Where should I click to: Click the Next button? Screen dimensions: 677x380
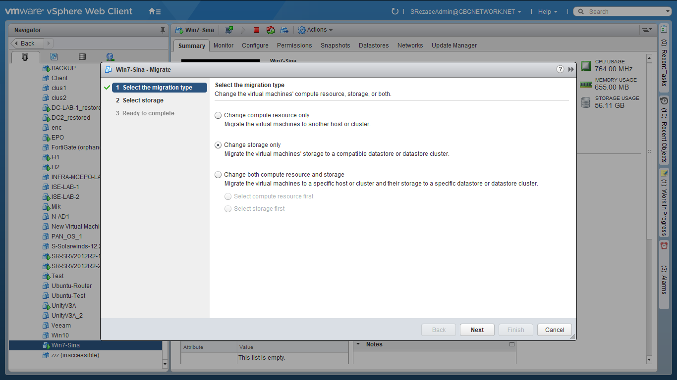477,330
